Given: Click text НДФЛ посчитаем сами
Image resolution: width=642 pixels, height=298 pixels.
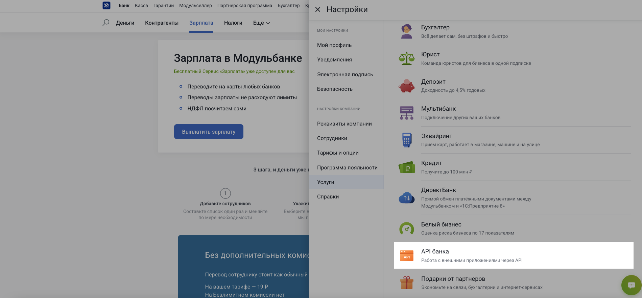Looking at the screenshot, I should (x=217, y=109).
